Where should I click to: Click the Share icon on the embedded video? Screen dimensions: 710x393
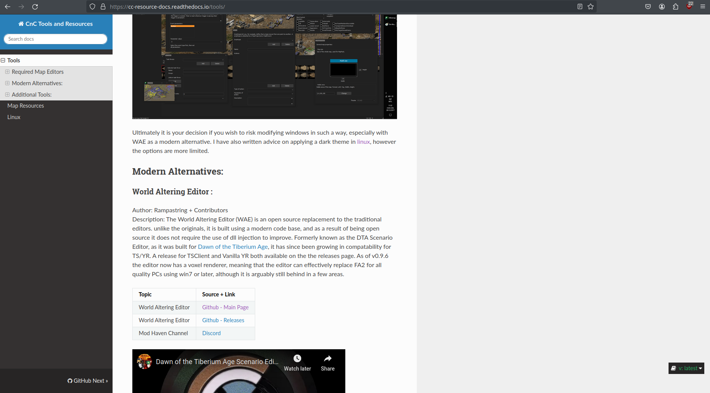coord(327,358)
